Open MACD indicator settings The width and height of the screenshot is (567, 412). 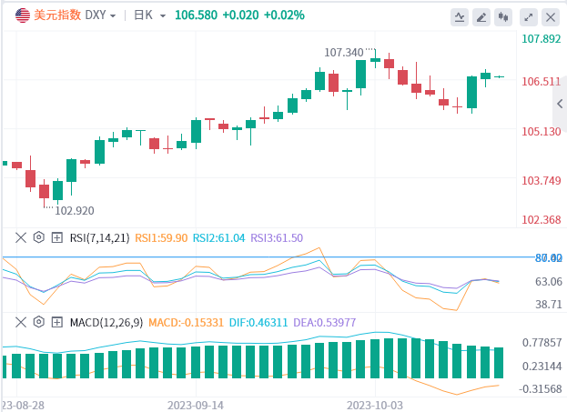[x=38, y=322]
